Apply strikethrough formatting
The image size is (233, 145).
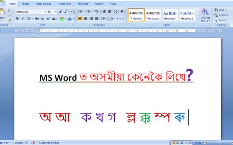tap(37, 18)
